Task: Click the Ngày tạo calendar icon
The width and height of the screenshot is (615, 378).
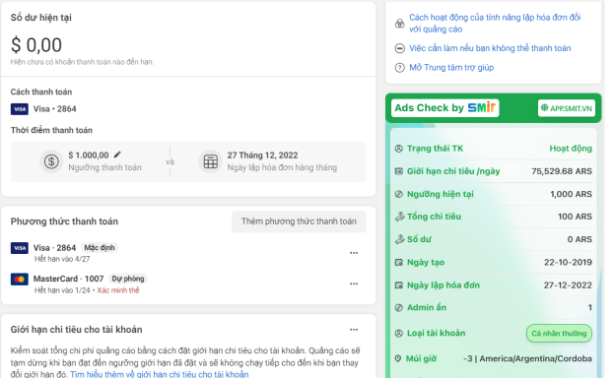Action: (x=399, y=263)
